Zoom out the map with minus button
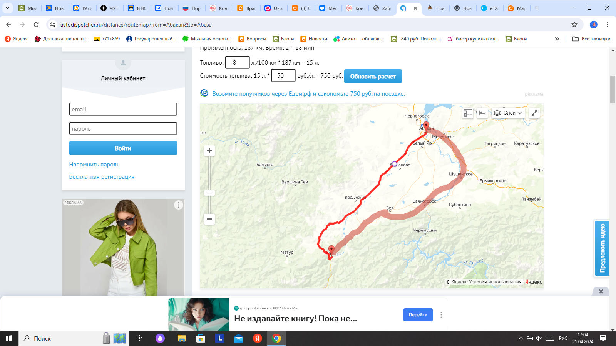 coord(209,219)
